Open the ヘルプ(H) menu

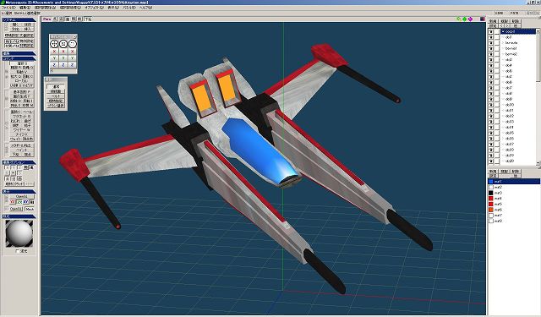click(x=146, y=8)
